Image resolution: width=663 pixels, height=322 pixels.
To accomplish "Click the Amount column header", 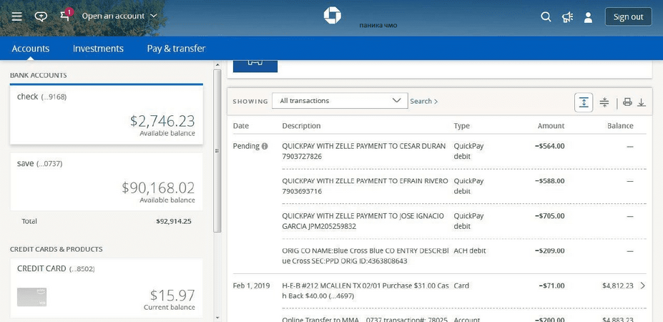I will 551,126.
